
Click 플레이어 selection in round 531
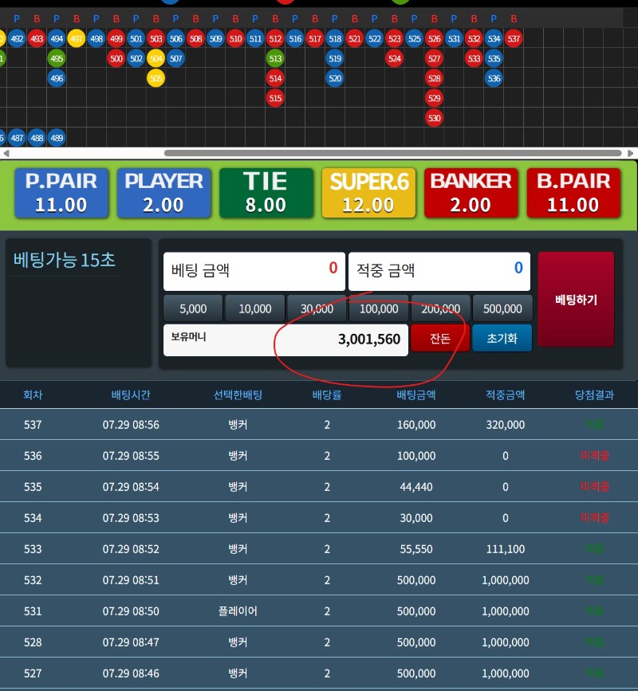tap(238, 611)
